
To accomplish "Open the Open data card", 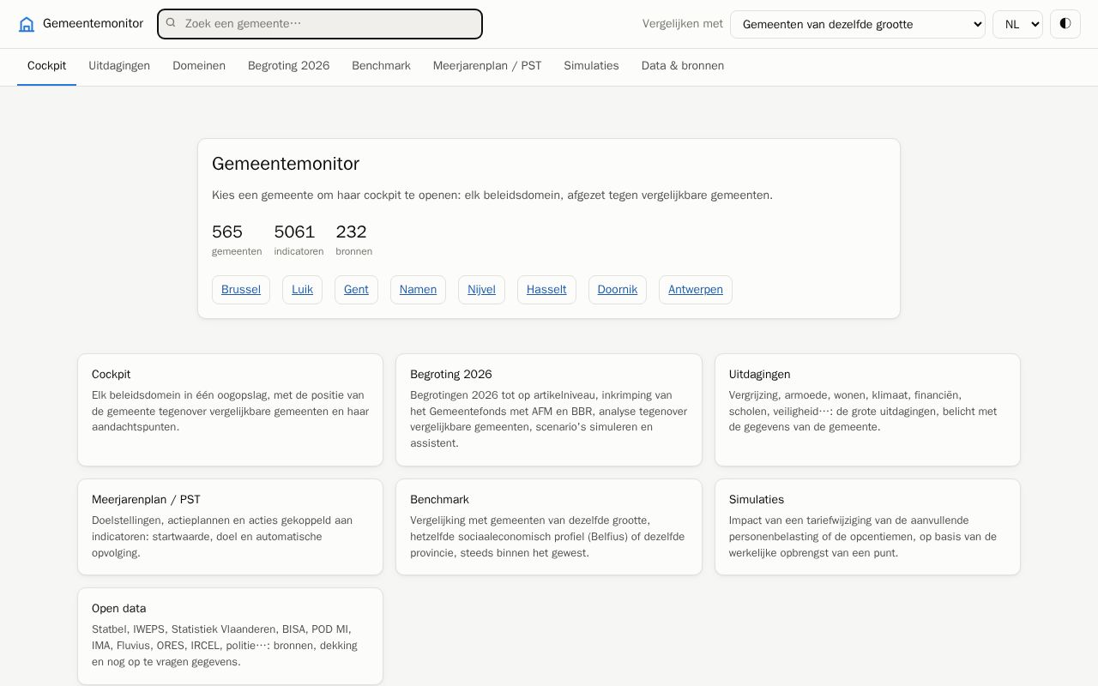I will (230, 636).
